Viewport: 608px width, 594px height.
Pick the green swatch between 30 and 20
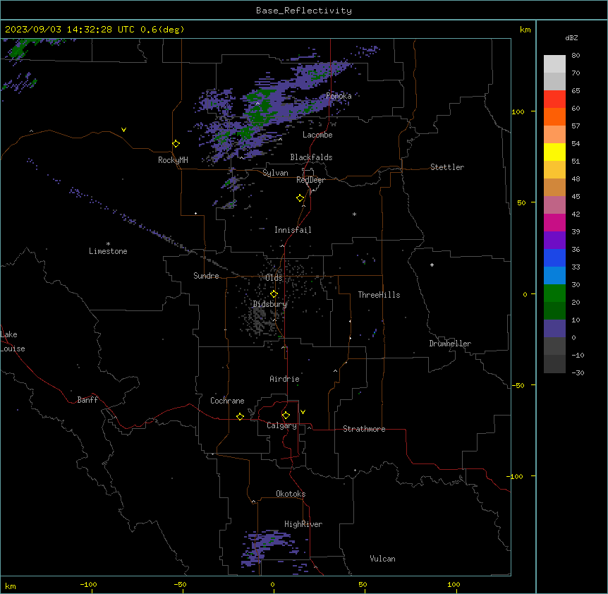[x=554, y=293]
